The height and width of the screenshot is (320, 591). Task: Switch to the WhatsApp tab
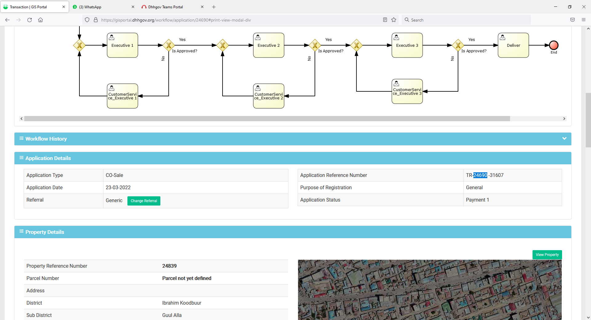tap(104, 7)
